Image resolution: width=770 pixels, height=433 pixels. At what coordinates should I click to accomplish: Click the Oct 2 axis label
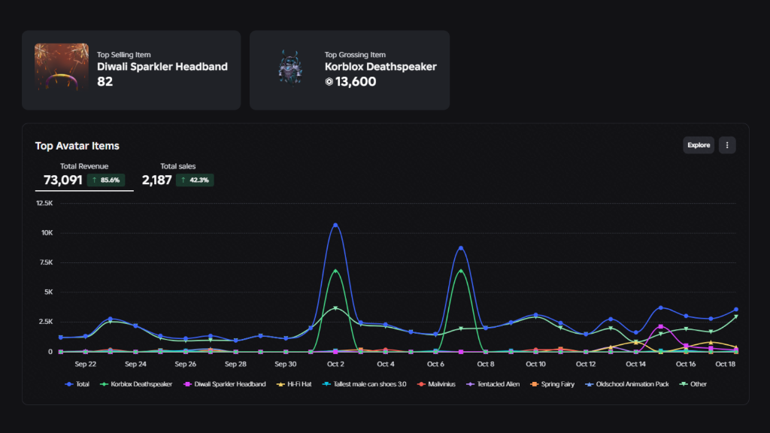pos(335,365)
